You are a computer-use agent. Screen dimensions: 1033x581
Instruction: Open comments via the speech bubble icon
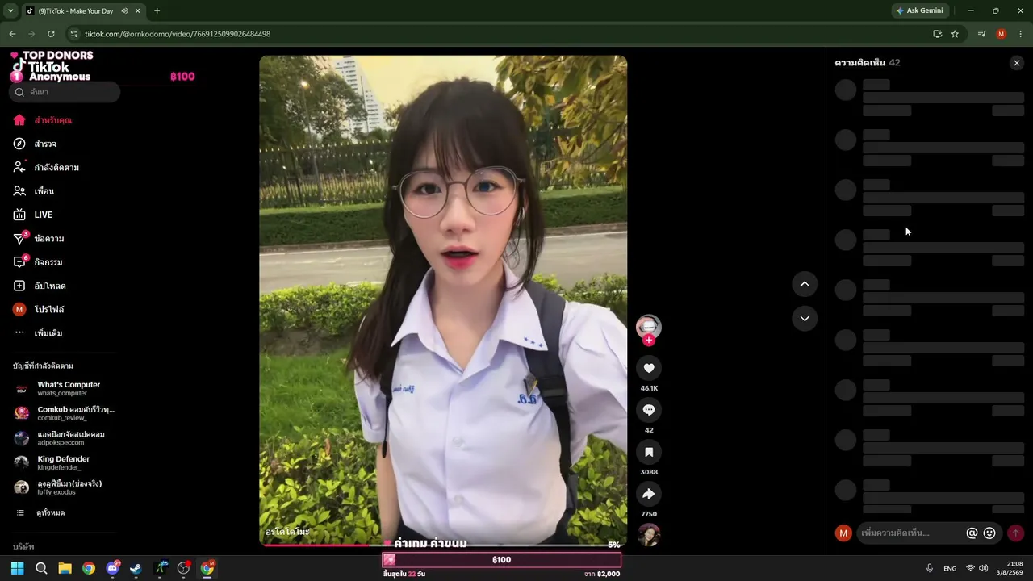click(x=649, y=410)
